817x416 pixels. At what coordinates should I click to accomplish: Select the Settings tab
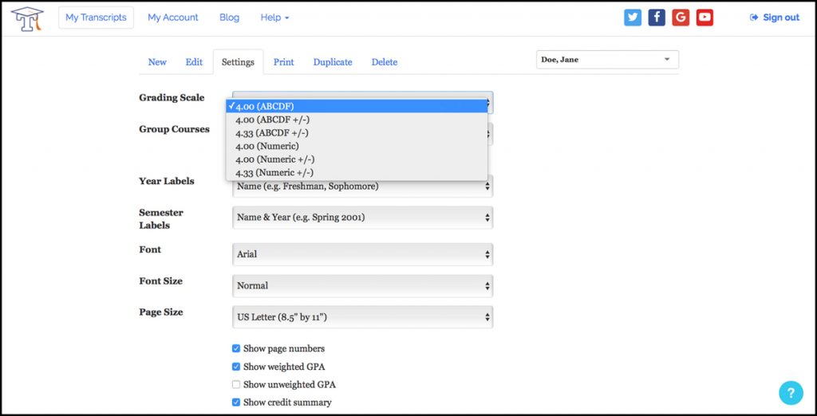(x=238, y=62)
